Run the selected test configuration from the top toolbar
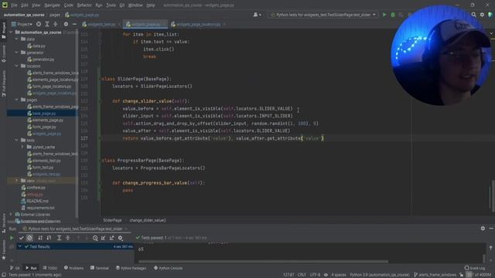This screenshot has width=495, height=278. coord(384,15)
